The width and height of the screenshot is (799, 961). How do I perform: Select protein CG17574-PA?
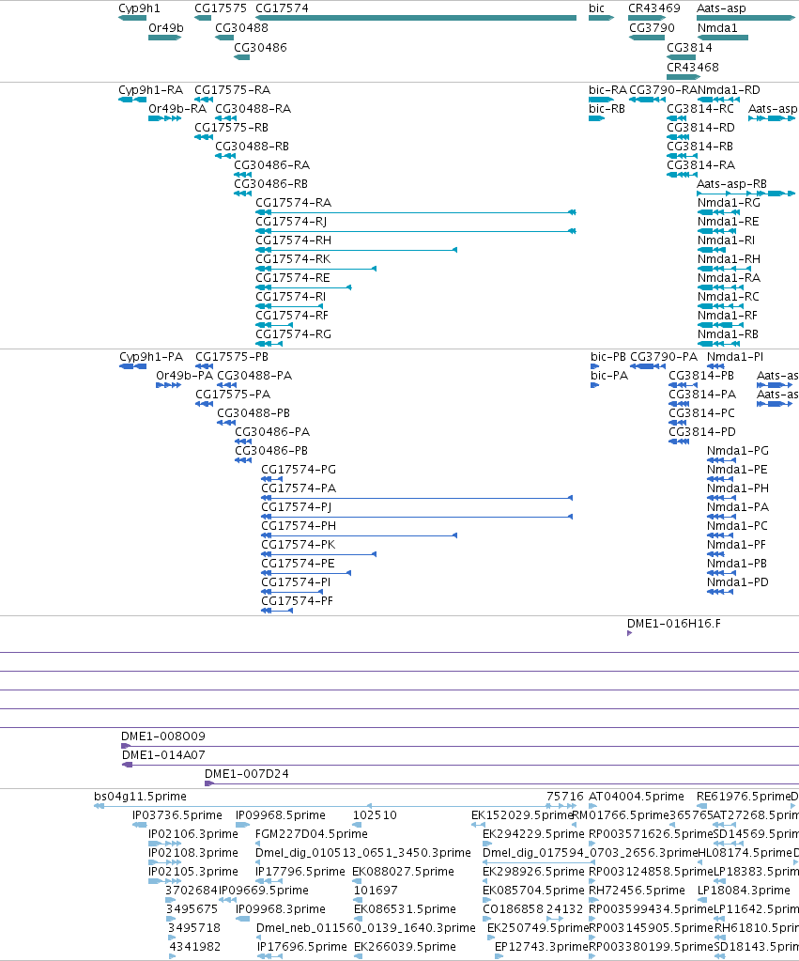417,498
